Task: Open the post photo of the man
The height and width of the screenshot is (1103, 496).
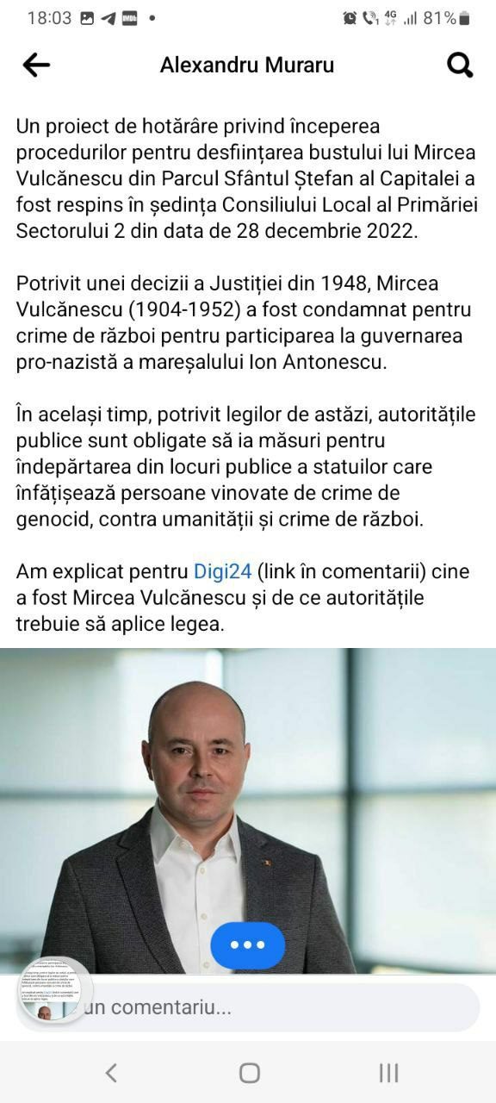Action: (248, 811)
